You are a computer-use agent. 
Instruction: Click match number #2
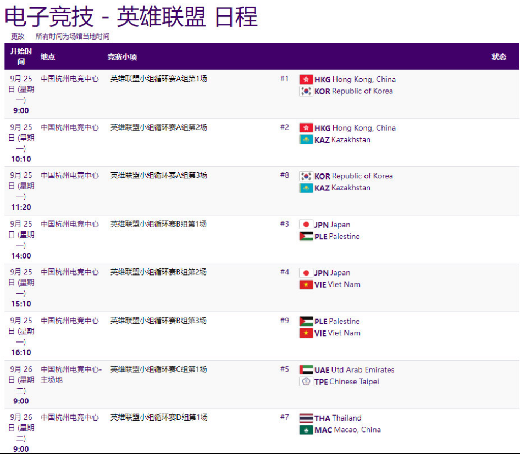click(285, 127)
